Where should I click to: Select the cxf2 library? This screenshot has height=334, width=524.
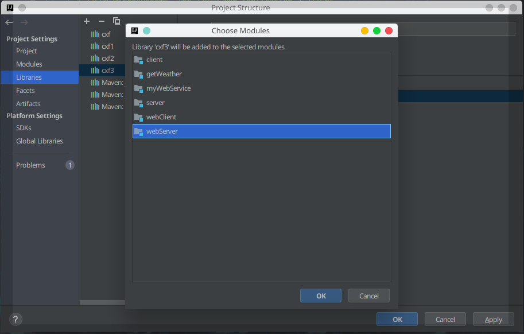tap(104, 58)
